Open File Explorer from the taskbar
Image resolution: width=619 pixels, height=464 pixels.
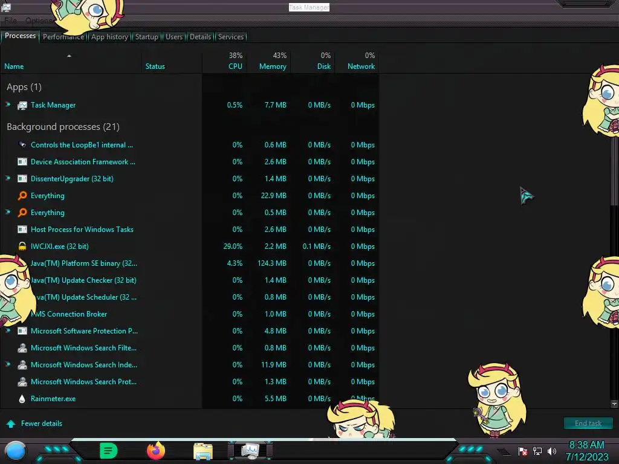[x=203, y=451]
